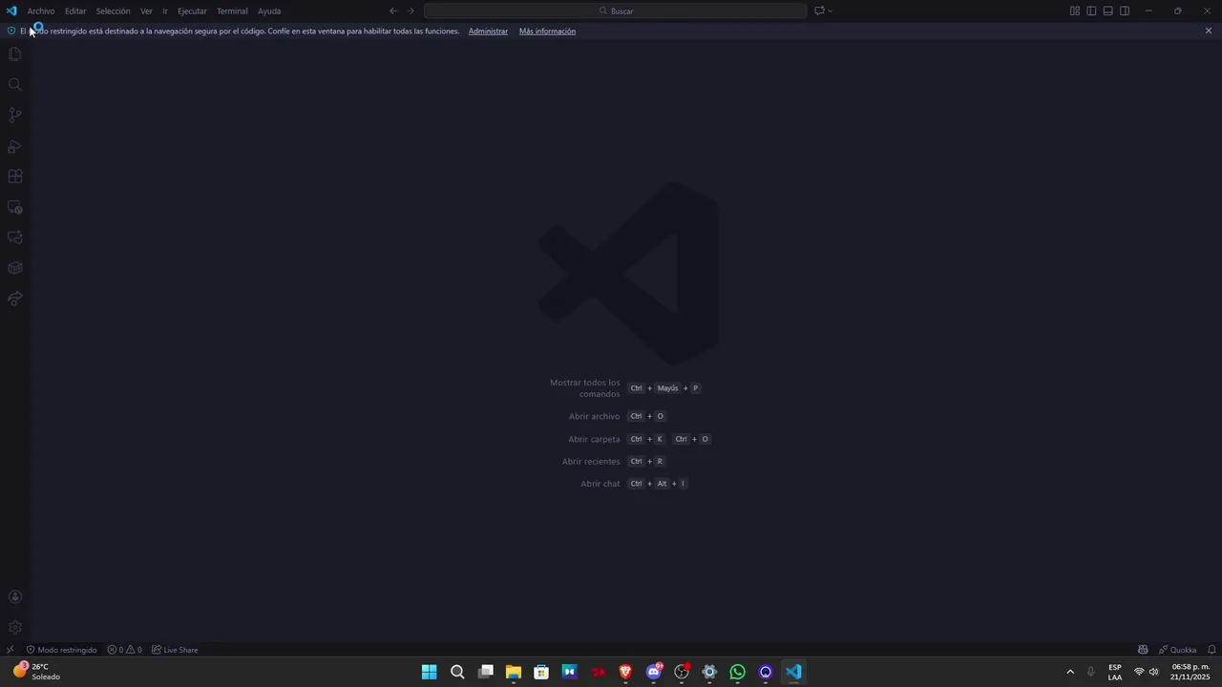Screen dimensions: 1222x687
Task: Open the Windows Start menu
Action: pyautogui.click(x=430, y=672)
